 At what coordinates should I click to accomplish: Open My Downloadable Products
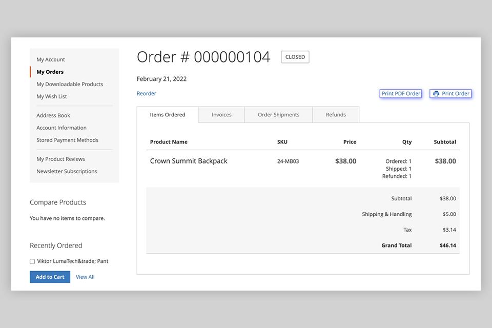tap(70, 84)
